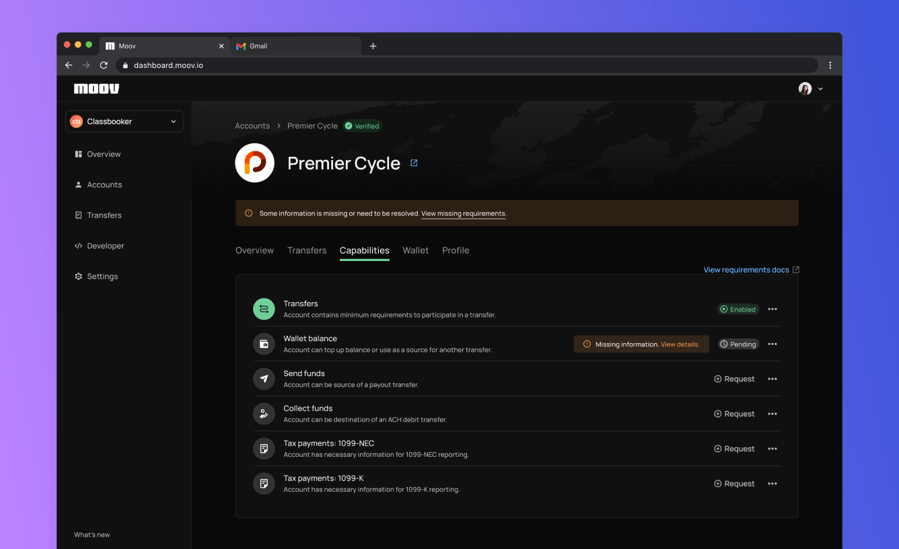Click View missing requirements link
The height and width of the screenshot is (549, 899).
pyautogui.click(x=463, y=213)
